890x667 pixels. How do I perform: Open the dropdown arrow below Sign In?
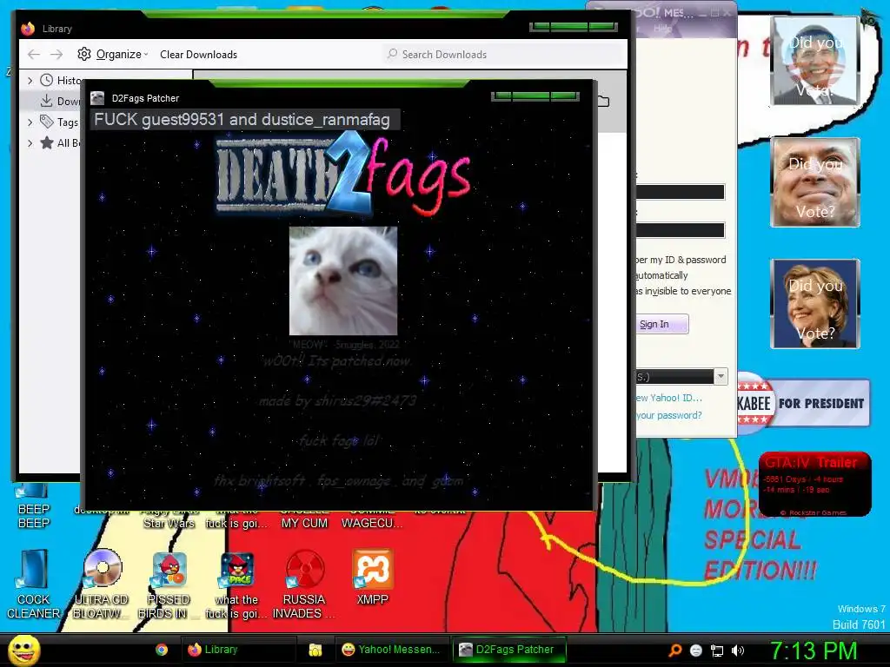721,376
